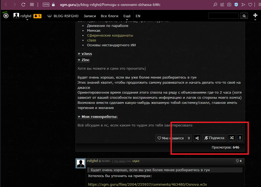Click the Мемхак list item
Viewport: 261px width, 187px height.
coord(94,31)
